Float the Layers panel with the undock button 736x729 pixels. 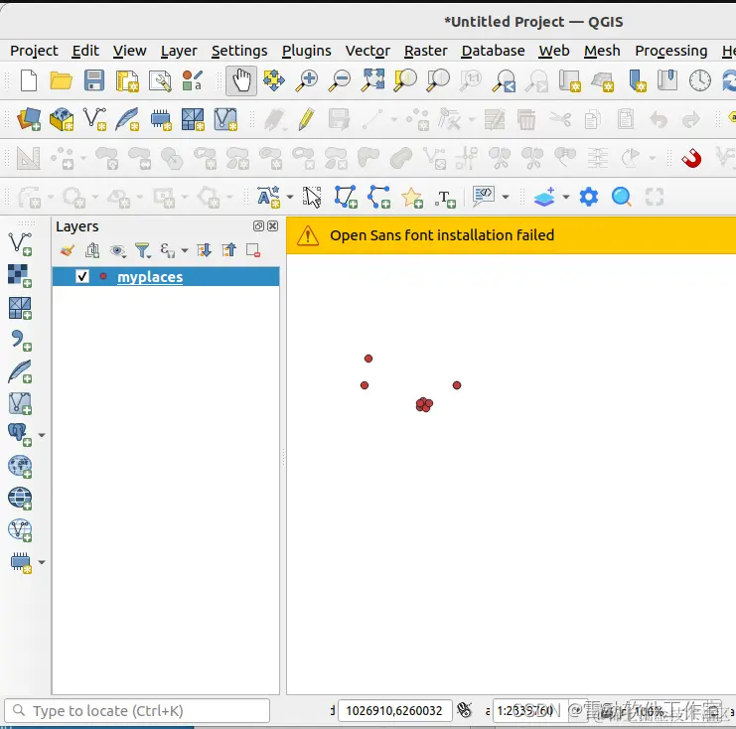(258, 226)
